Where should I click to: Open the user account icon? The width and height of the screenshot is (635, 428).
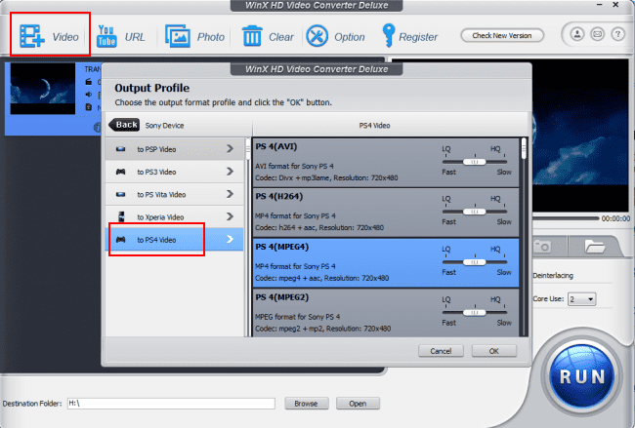coord(577,34)
